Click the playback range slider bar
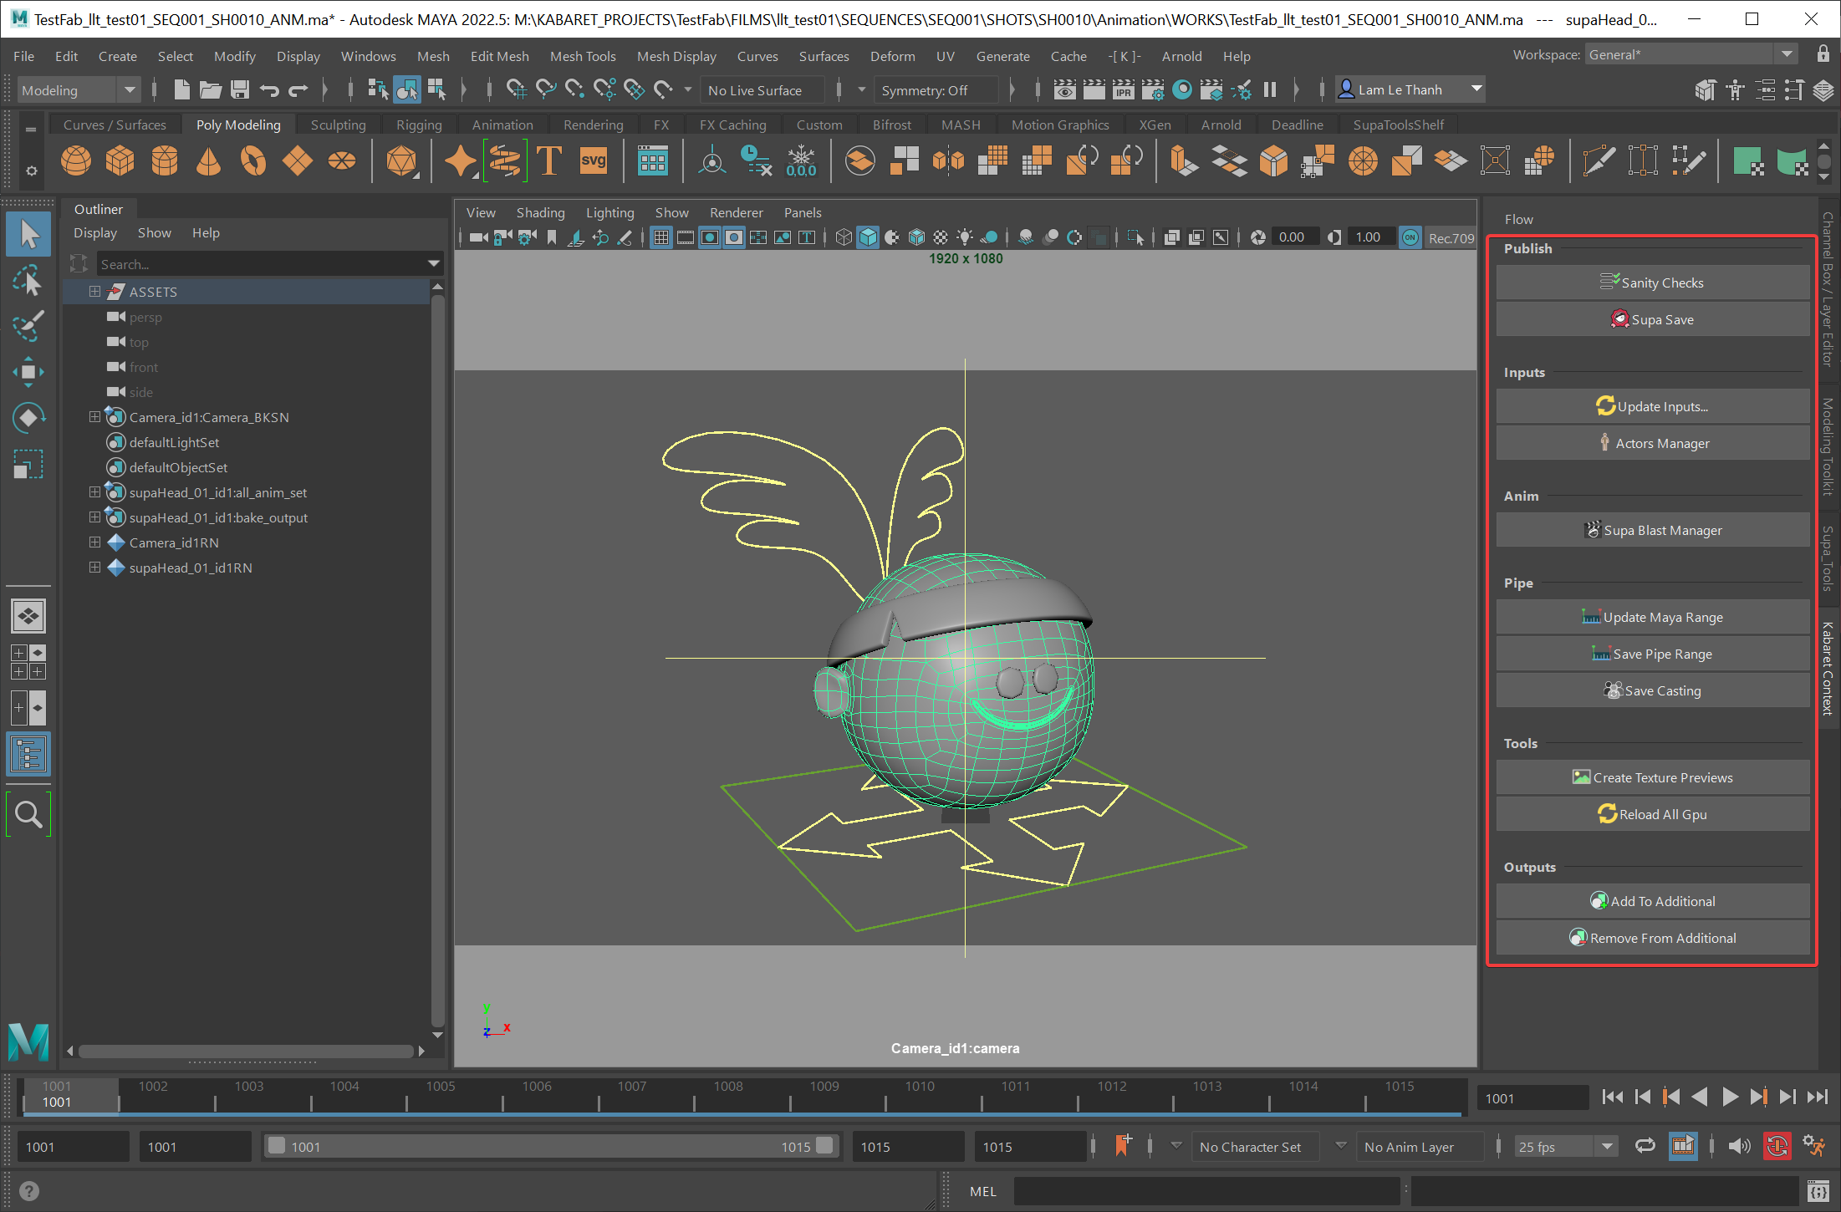Screen dimensions: 1841x1212 point(550,1146)
